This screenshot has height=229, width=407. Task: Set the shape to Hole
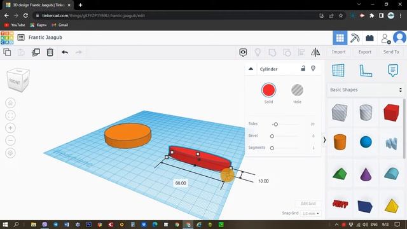click(x=297, y=90)
